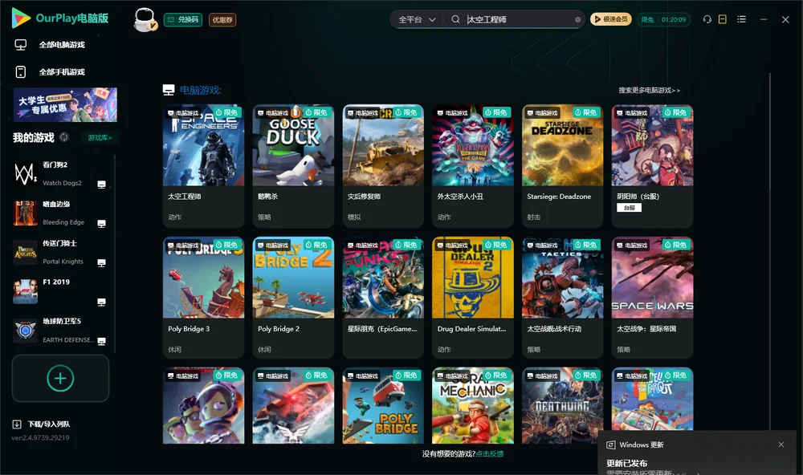The height and width of the screenshot is (475, 803).
Task: Open the 阴阳师 (台服) game card
Action: click(x=652, y=166)
